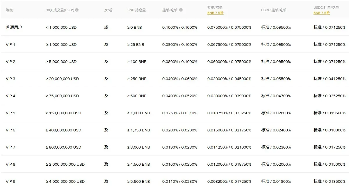This screenshot has height=188, width=349.
Task: Open the BNB 7.5折 link under 挂单/吃单
Action: tap(216, 13)
